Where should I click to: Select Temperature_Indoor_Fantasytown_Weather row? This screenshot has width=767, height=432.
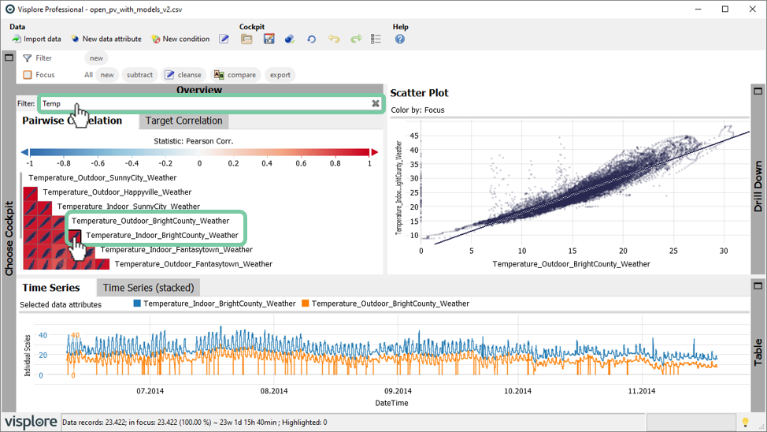point(176,250)
